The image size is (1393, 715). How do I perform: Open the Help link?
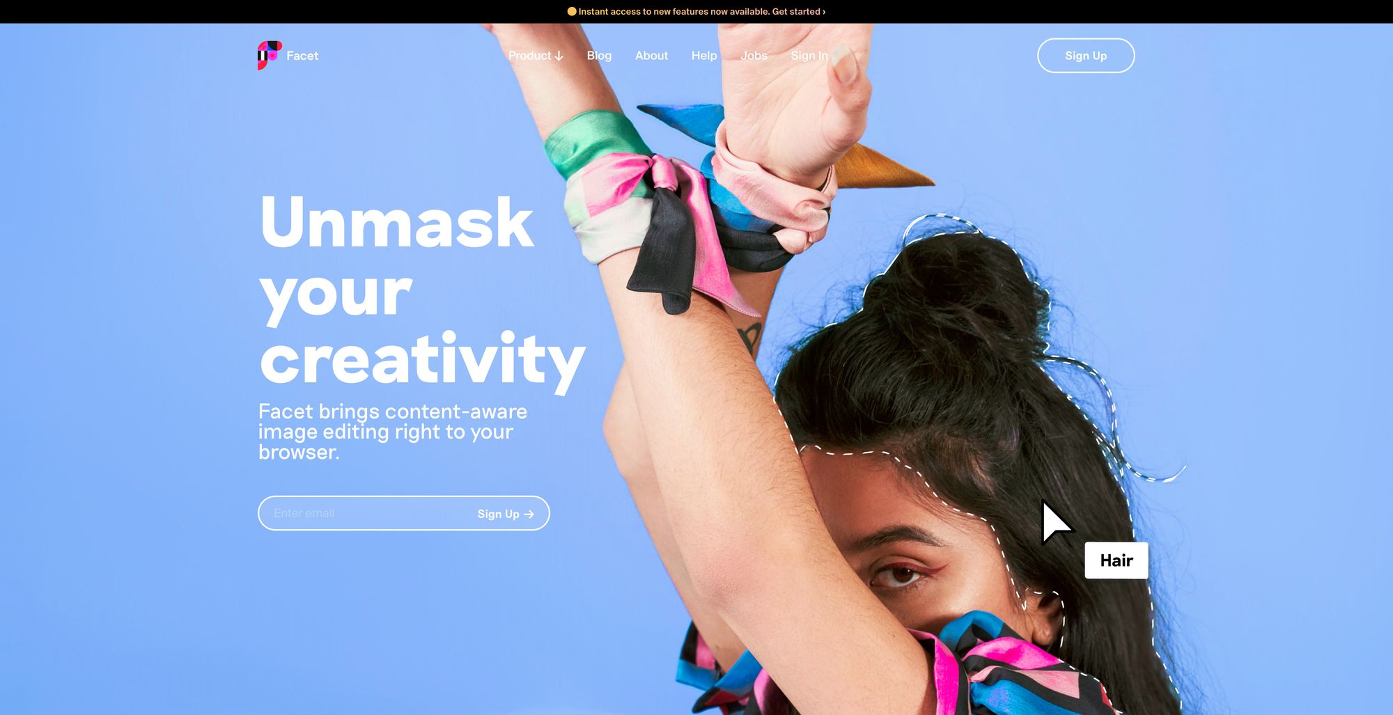pos(704,56)
